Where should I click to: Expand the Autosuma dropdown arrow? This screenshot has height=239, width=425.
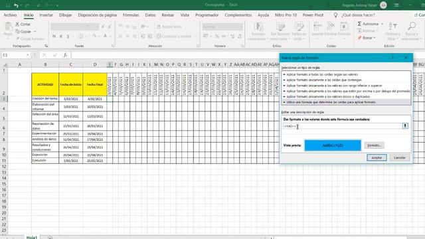pyautogui.click(x=382, y=24)
